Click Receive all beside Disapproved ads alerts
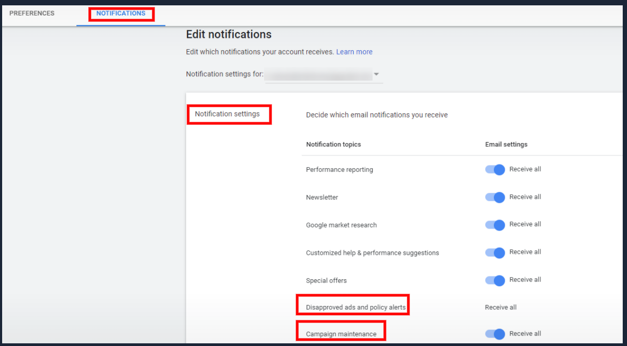 (x=501, y=307)
